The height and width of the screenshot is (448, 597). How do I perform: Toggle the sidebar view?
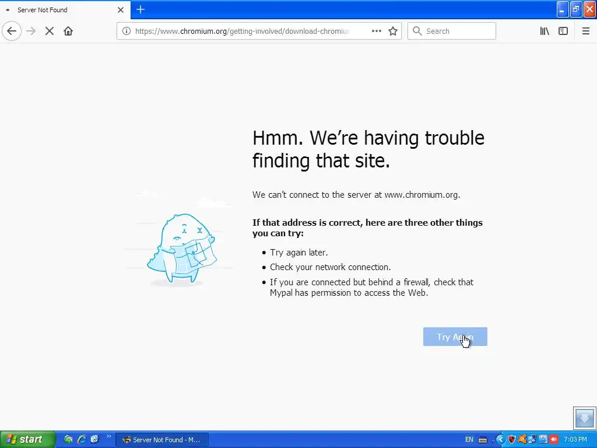pos(563,31)
